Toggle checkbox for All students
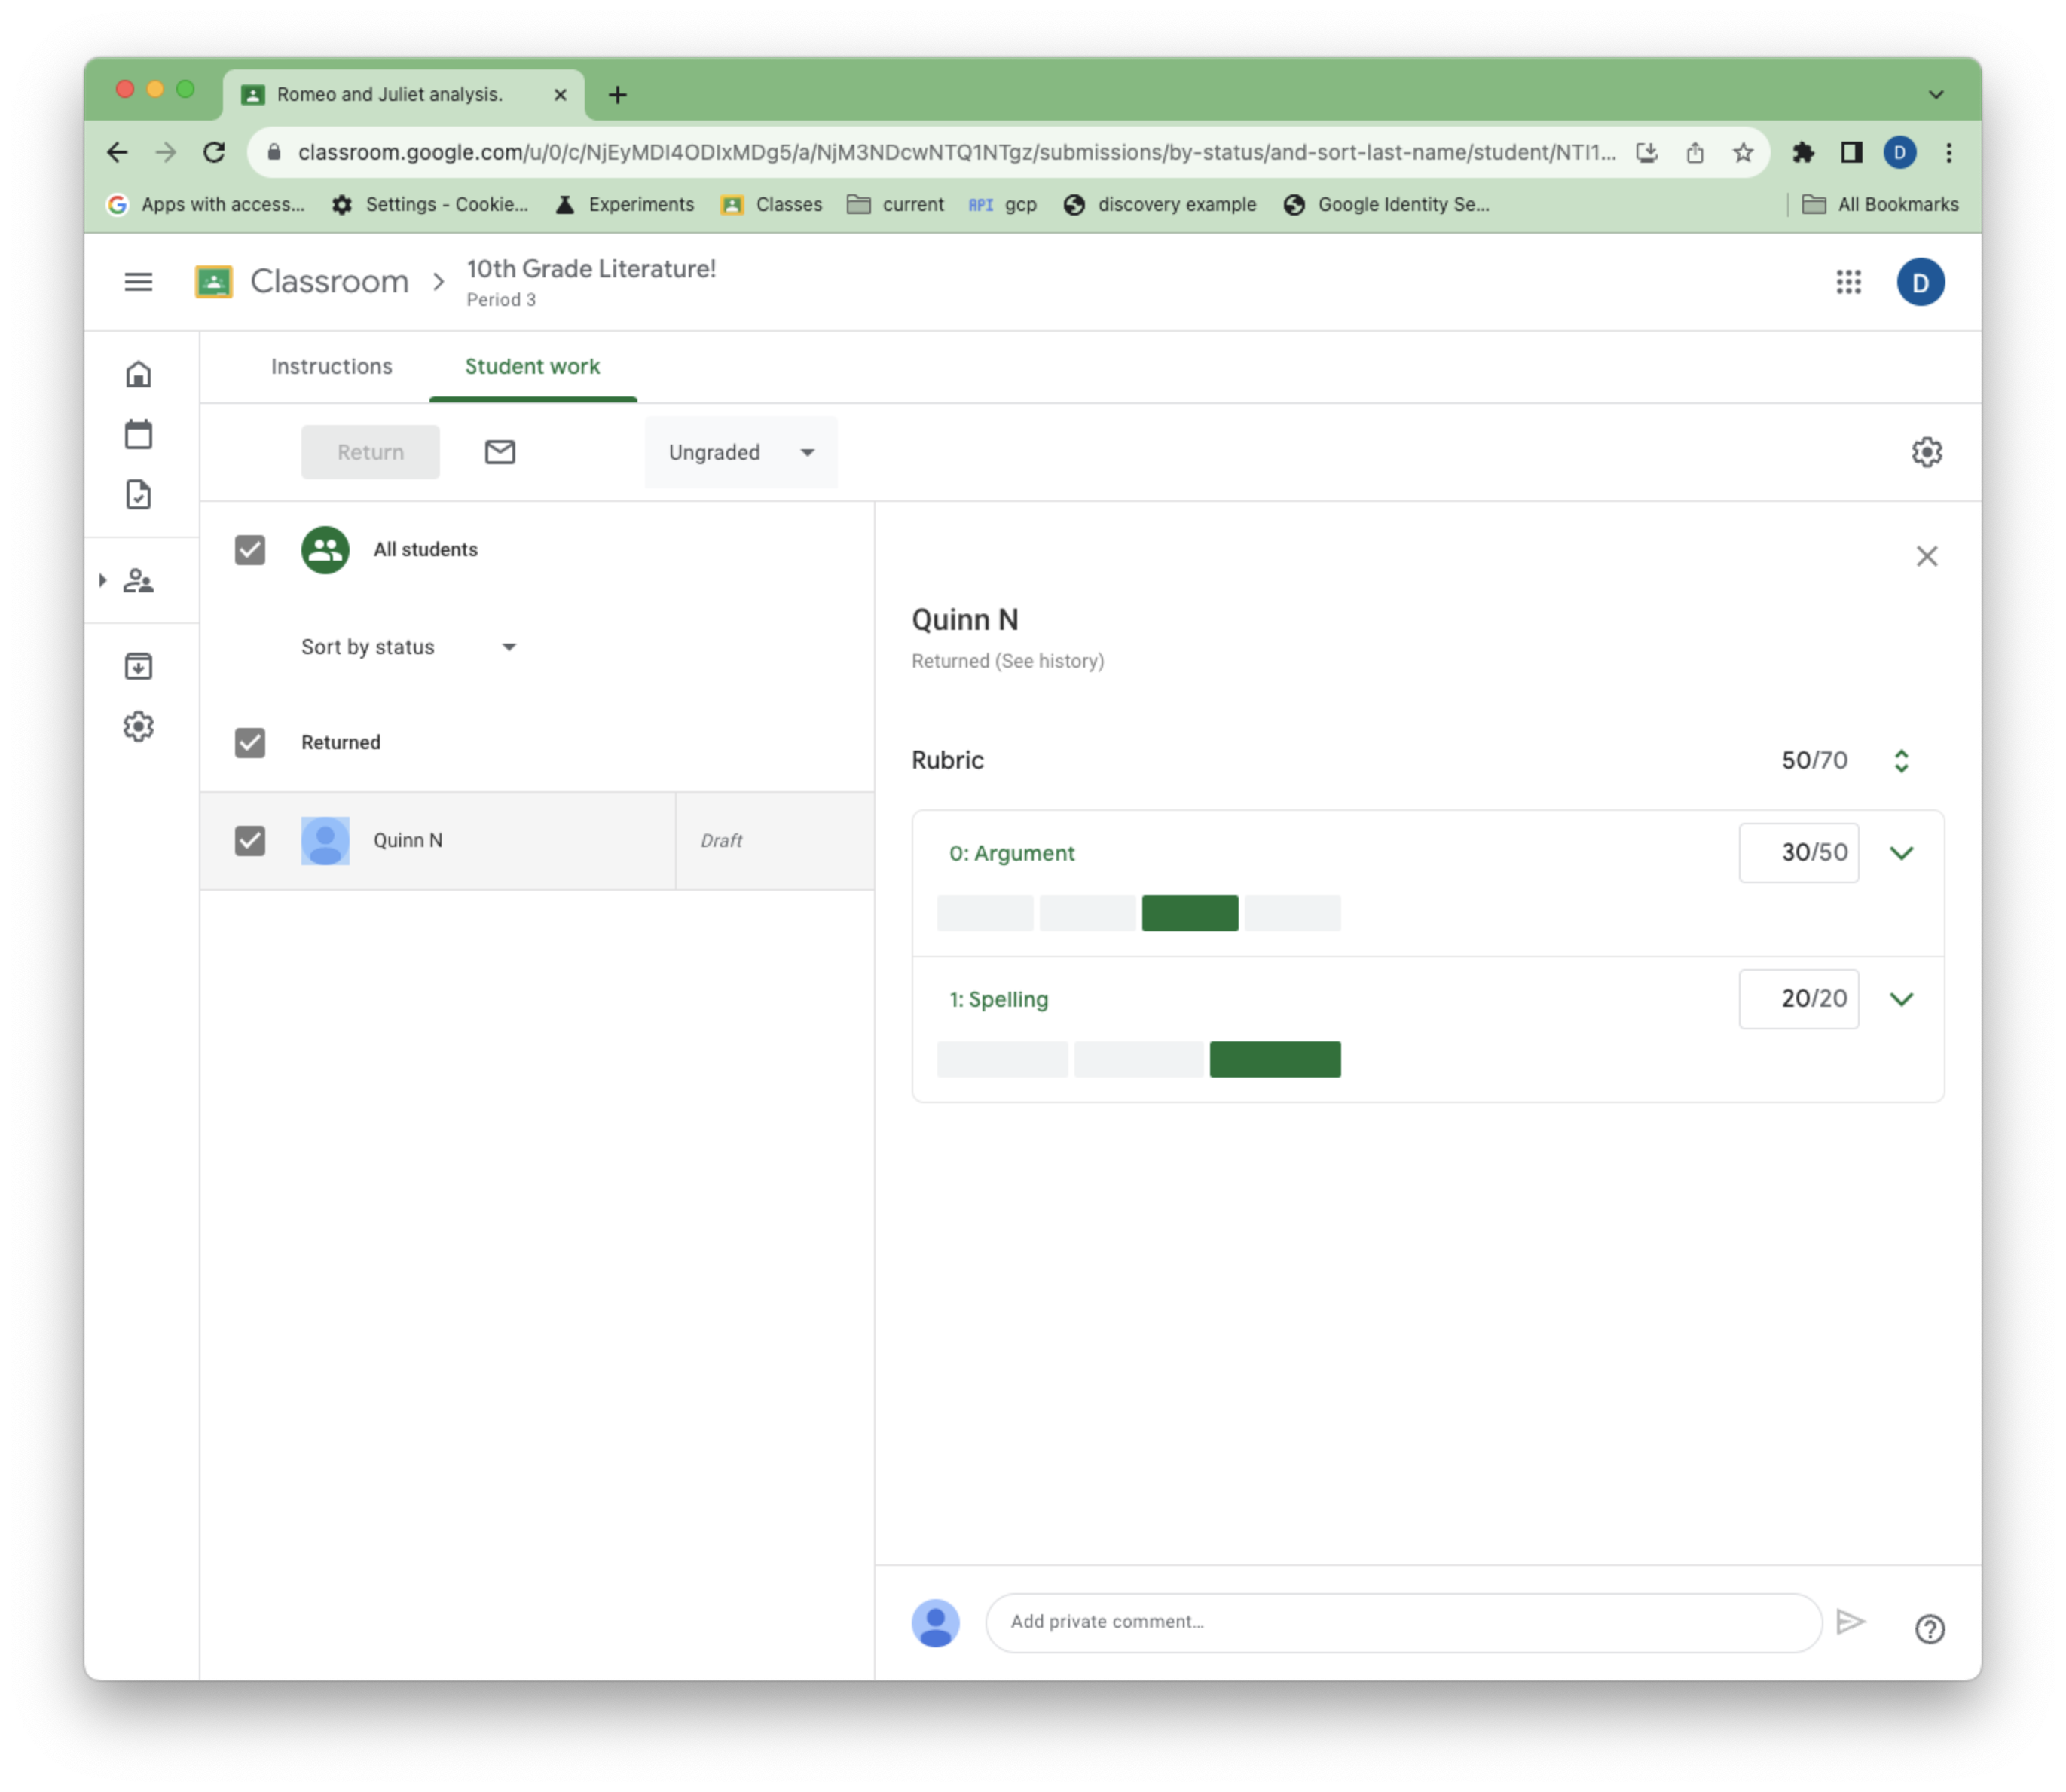Image resolution: width=2066 pixels, height=1792 pixels. (251, 548)
